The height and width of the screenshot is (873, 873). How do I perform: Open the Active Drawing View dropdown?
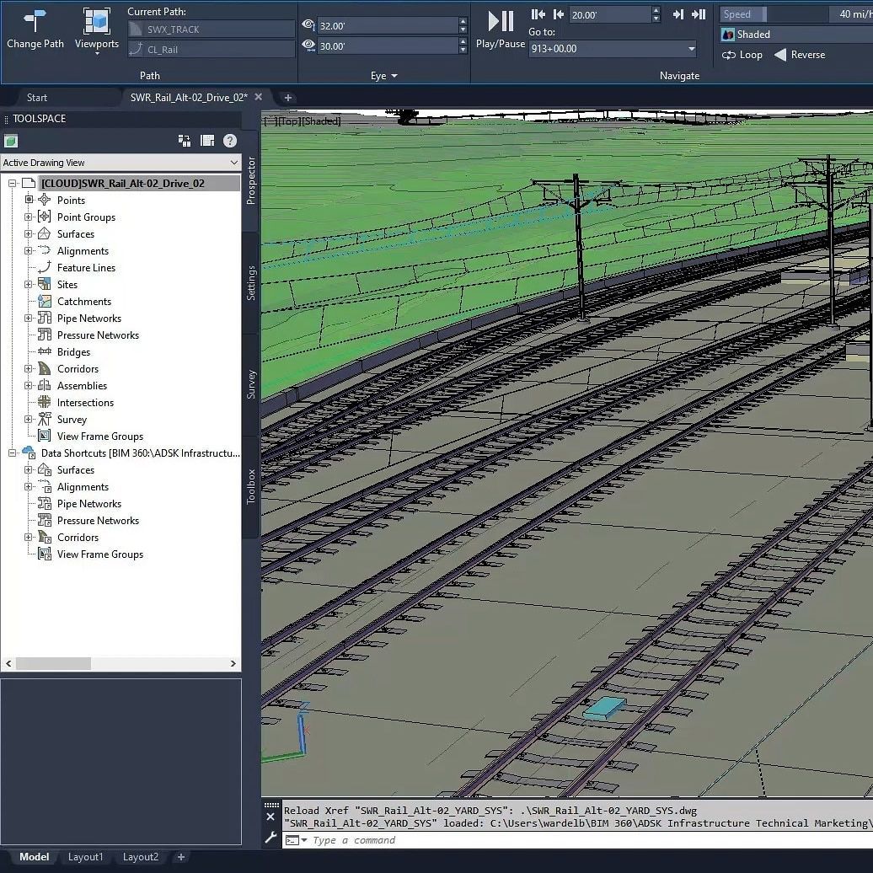[234, 162]
